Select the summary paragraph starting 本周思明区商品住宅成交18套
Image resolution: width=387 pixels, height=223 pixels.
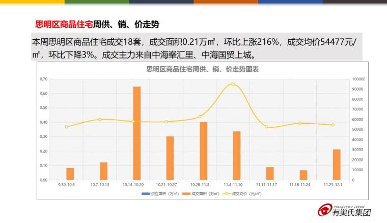(x=197, y=48)
